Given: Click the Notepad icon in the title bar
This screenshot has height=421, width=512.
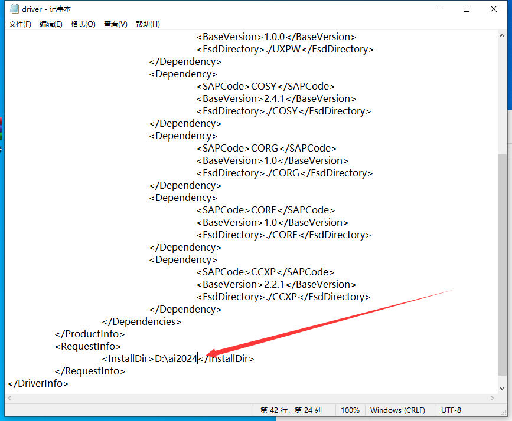Looking at the screenshot, I should pyautogui.click(x=13, y=9).
